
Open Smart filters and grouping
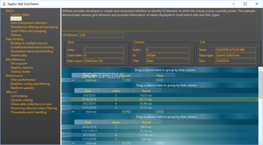point(28,31)
